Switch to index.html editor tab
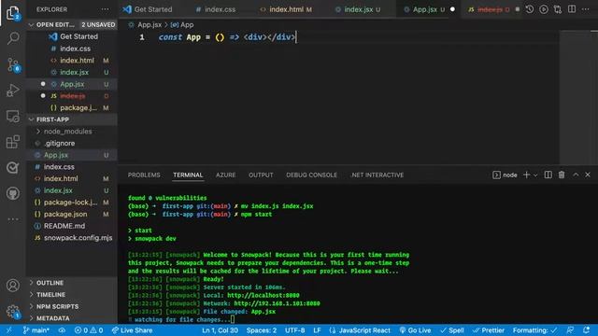Image resolution: width=598 pixels, height=336 pixels. [x=286, y=9]
